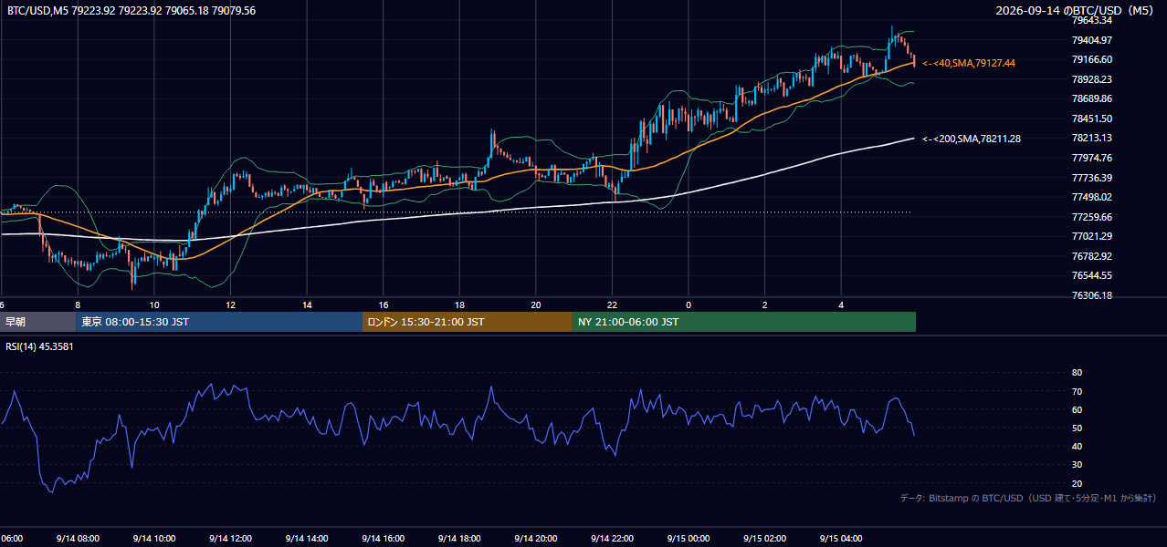Viewport: 1167px width, 547px height.
Task: Click price axis value 76544.55
Action: pos(1091,275)
